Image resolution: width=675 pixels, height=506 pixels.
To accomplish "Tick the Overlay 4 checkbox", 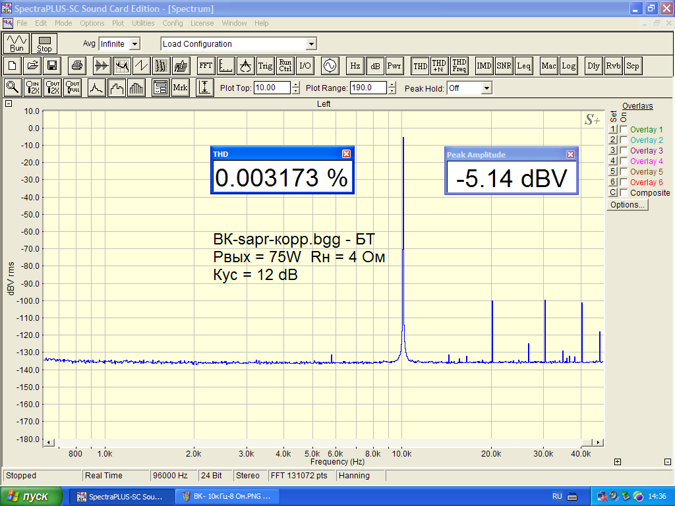I will tap(624, 161).
